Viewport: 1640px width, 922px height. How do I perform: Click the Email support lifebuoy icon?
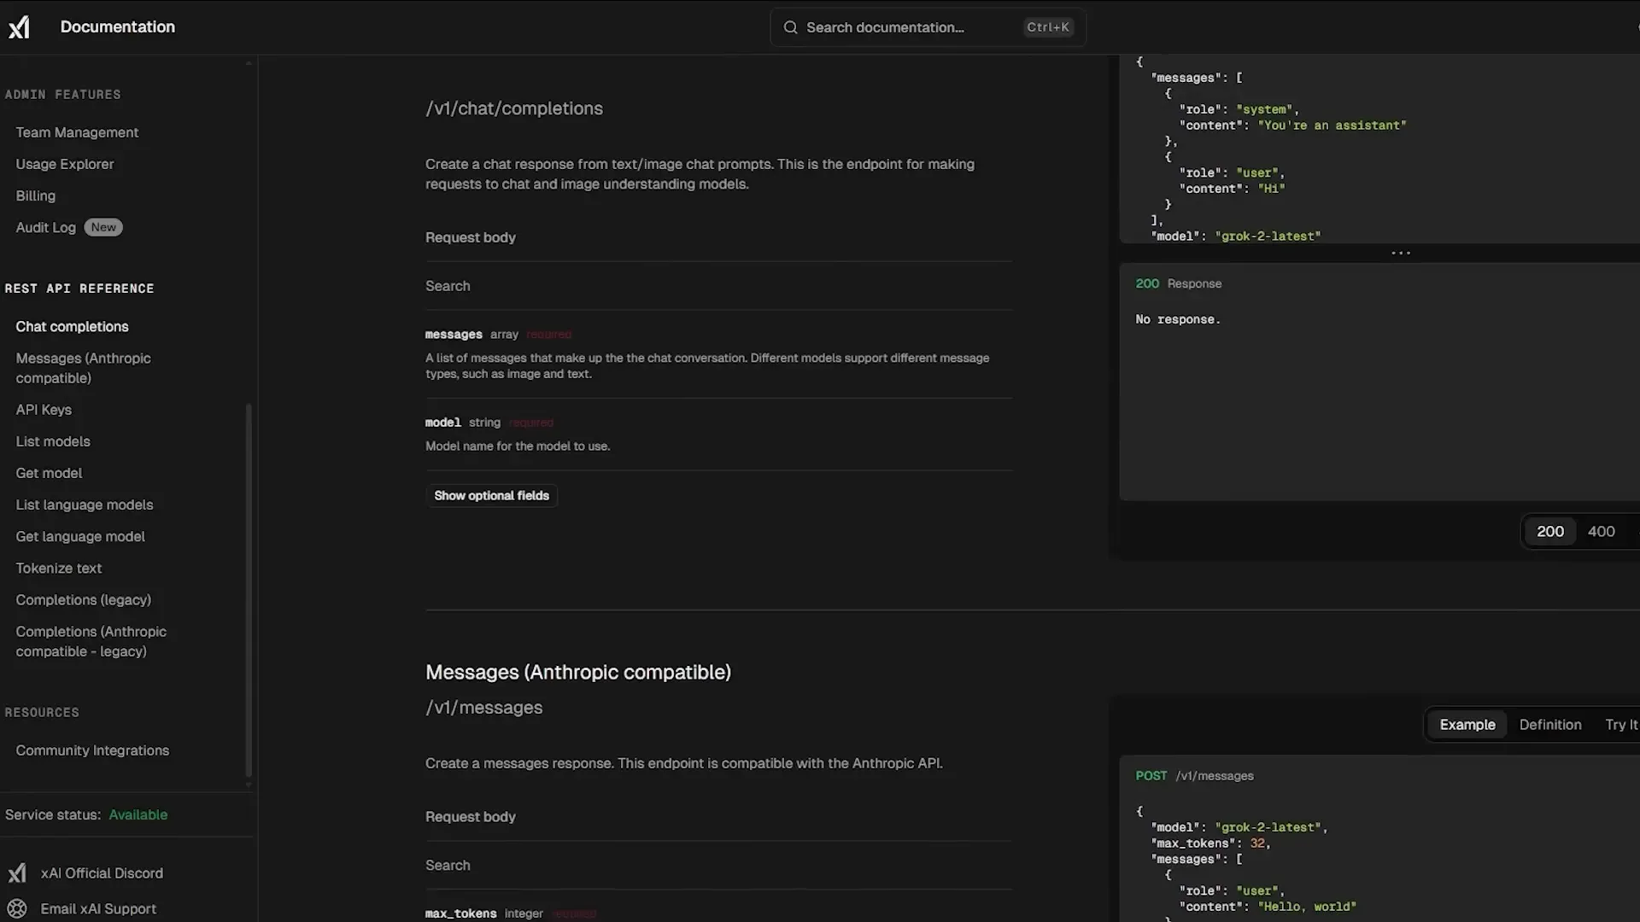coord(17,909)
